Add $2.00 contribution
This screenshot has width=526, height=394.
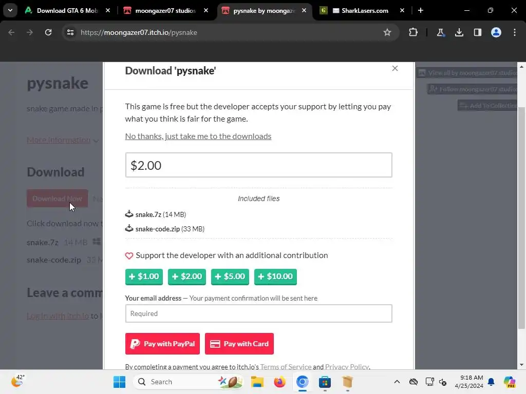point(187,277)
